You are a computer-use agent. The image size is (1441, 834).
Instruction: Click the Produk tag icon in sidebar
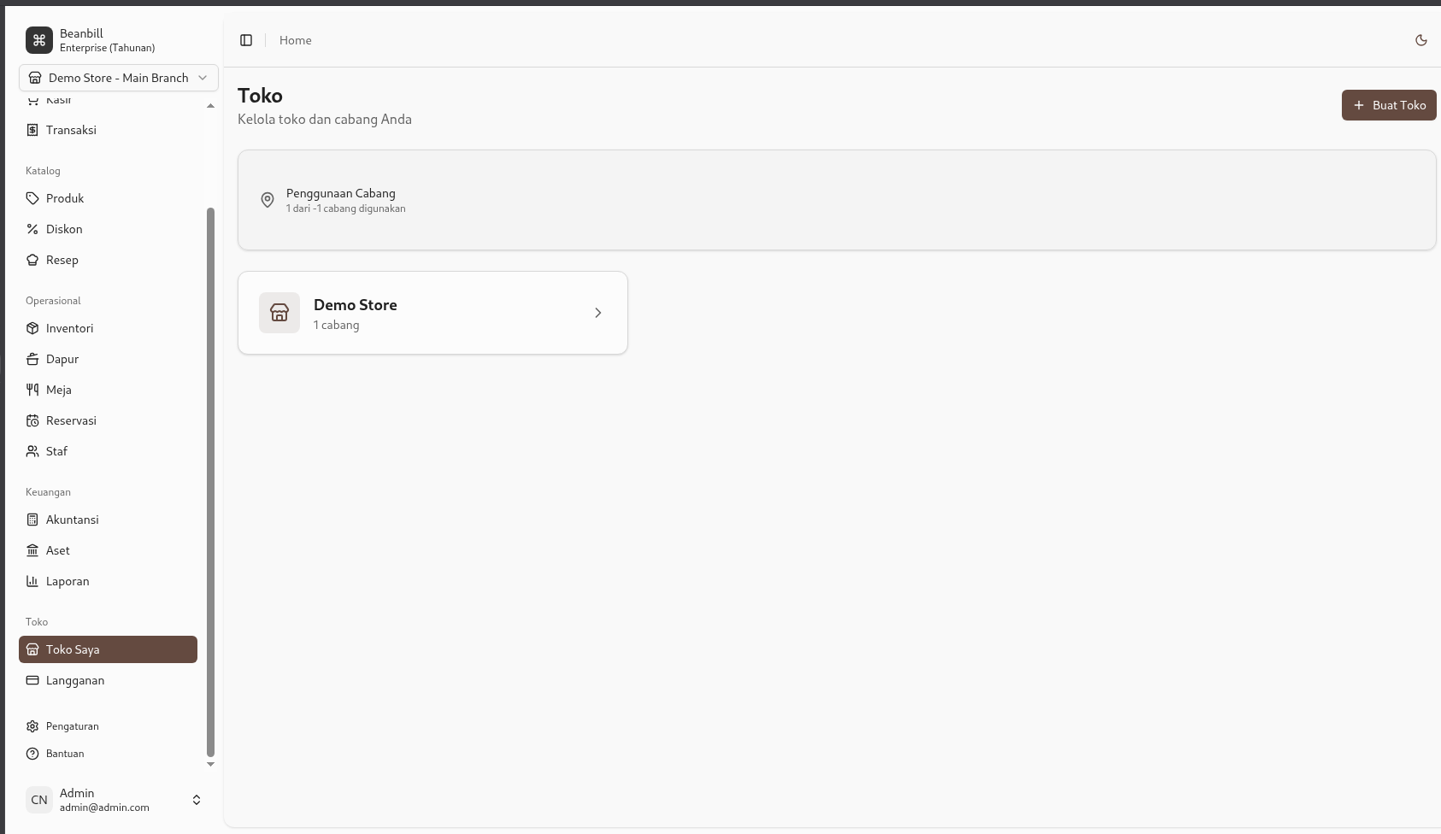32,198
